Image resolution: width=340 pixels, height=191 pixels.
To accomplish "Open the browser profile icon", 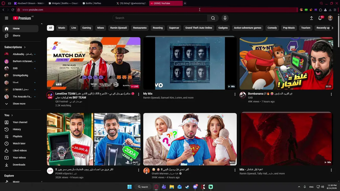I will coord(325,10).
